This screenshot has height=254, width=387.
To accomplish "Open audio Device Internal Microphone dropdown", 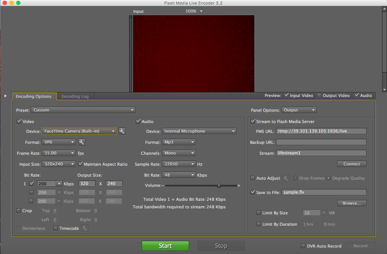I will [x=199, y=131].
